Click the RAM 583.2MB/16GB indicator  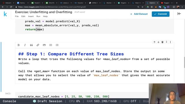pyautogui.click(x=101, y=101)
